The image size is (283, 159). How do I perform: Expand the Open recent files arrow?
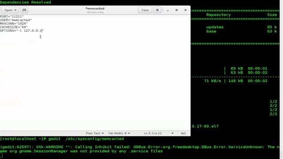coord(15,10)
